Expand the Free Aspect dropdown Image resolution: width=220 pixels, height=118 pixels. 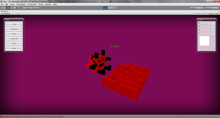10,14
